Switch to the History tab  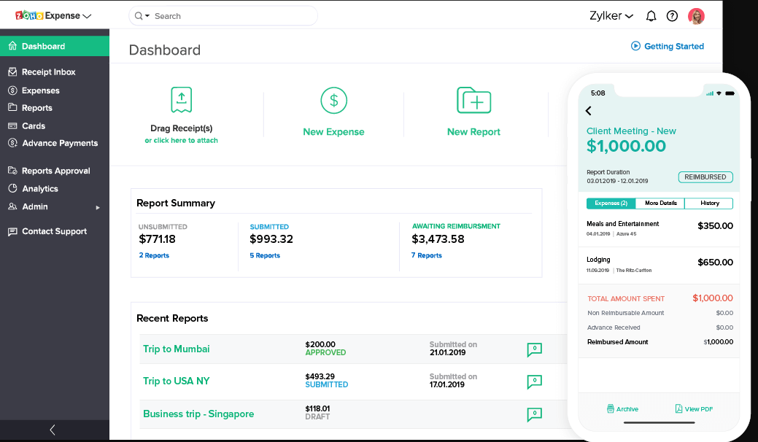click(709, 203)
